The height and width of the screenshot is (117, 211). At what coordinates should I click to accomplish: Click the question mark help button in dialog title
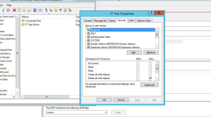point(152,13)
